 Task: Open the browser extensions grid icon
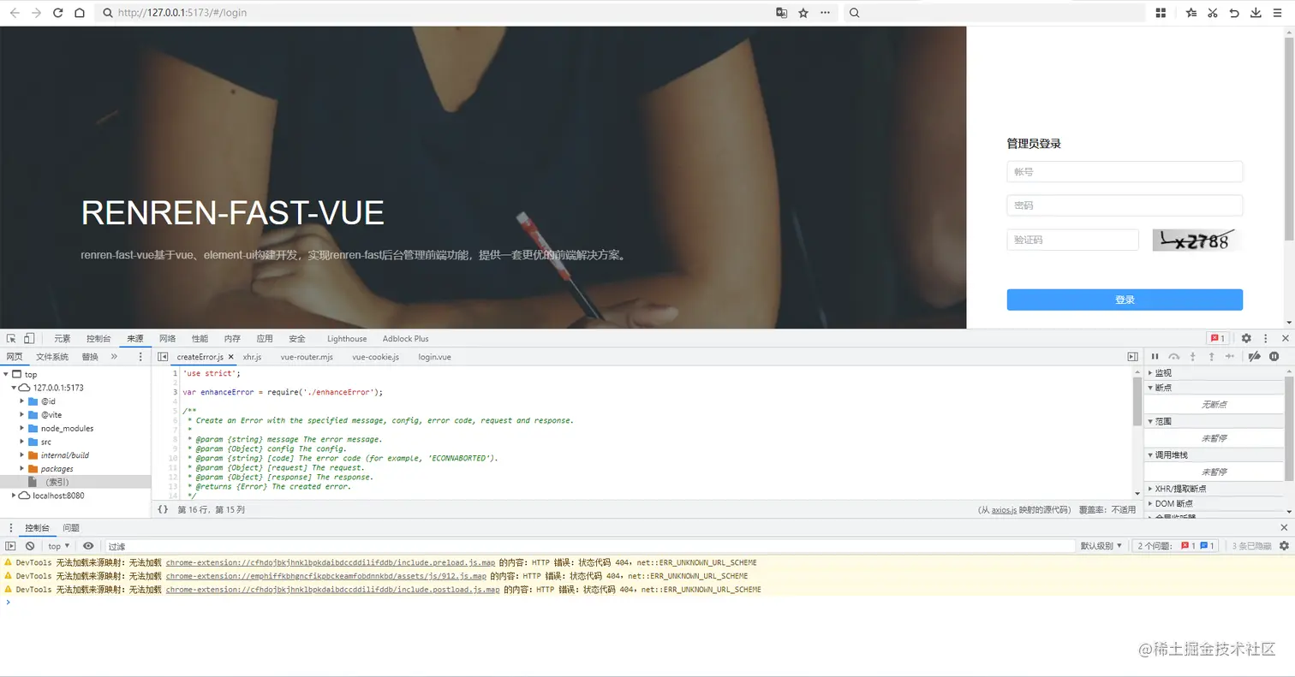pos(1161,13)
